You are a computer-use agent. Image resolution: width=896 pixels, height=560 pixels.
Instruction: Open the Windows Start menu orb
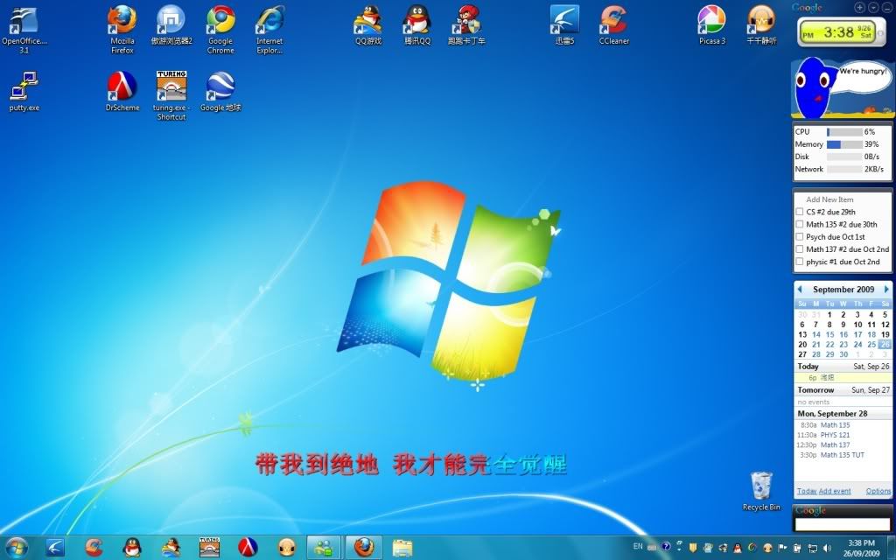tap(16, 548)
